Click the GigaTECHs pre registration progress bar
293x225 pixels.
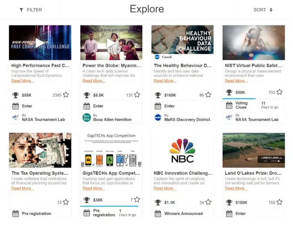click(111, 206)
